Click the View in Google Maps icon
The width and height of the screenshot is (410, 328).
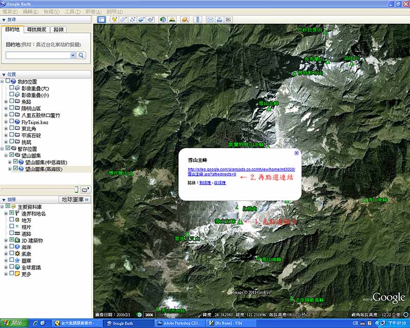228,19
